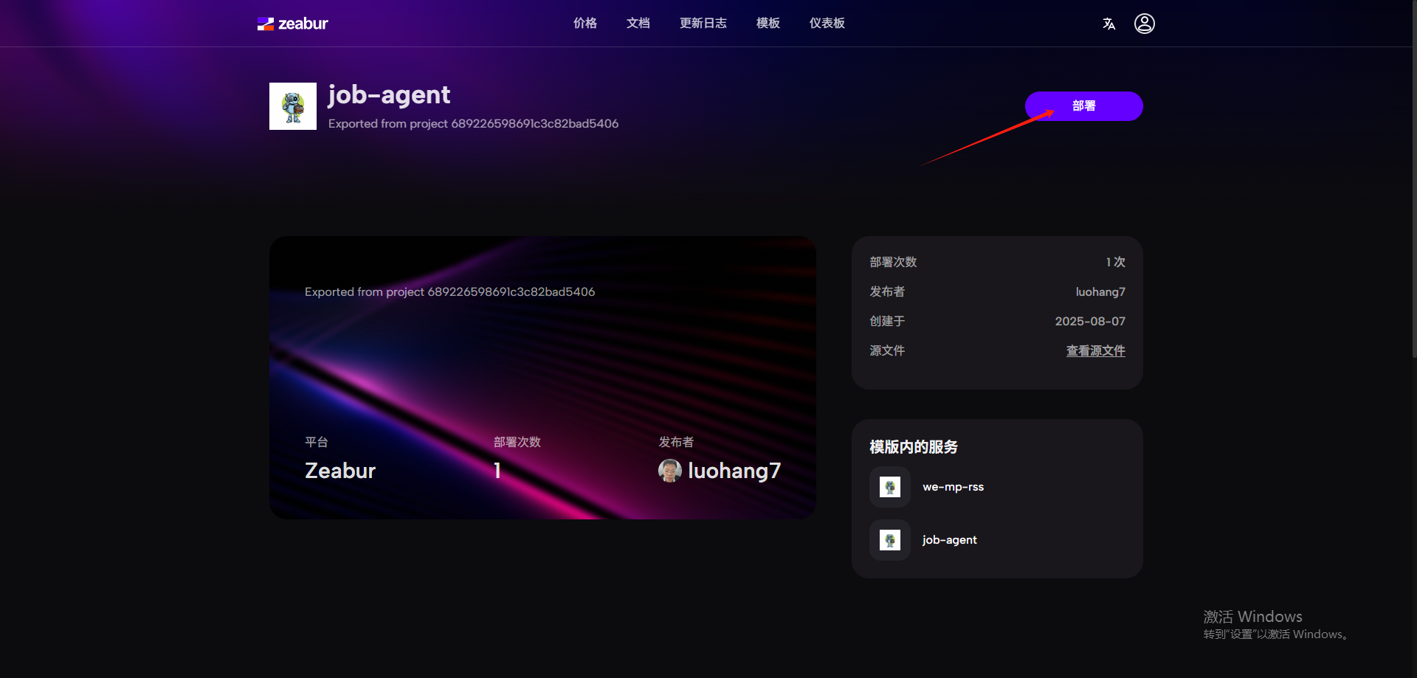Click the luohang7 publisher name on banner
This screenshot has width=1417, height=678.
pos(734,471)
